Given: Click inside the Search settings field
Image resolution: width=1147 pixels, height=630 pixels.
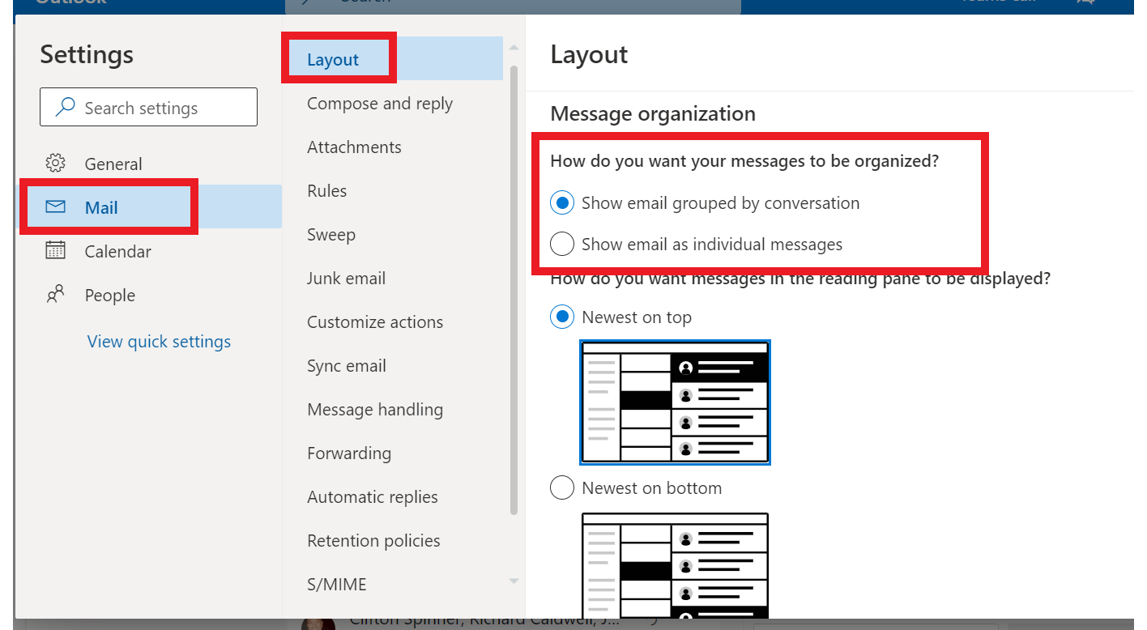Looking at the screenshot, I should 148,106.
